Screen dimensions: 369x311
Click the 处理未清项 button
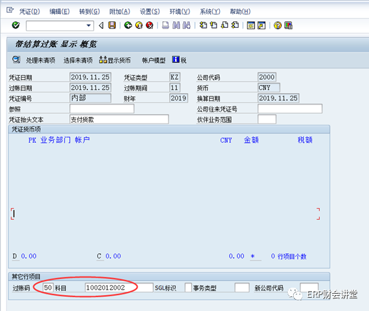[x=41, y=60]
